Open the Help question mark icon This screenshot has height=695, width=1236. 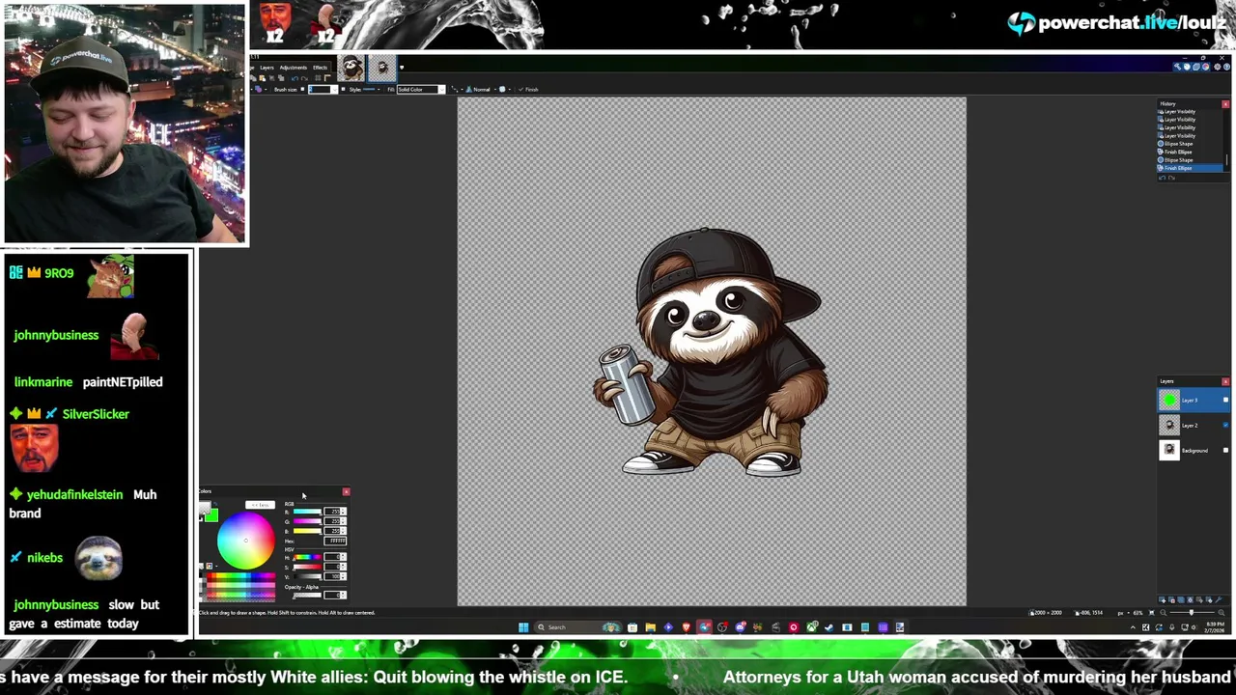(1226, 67)
